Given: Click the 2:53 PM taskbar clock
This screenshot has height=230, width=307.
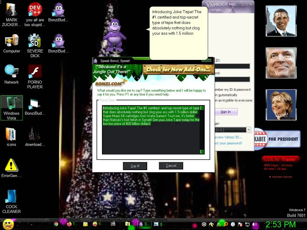Looking at the screenshot, I should pyautogui.click(x=280, y=224).
